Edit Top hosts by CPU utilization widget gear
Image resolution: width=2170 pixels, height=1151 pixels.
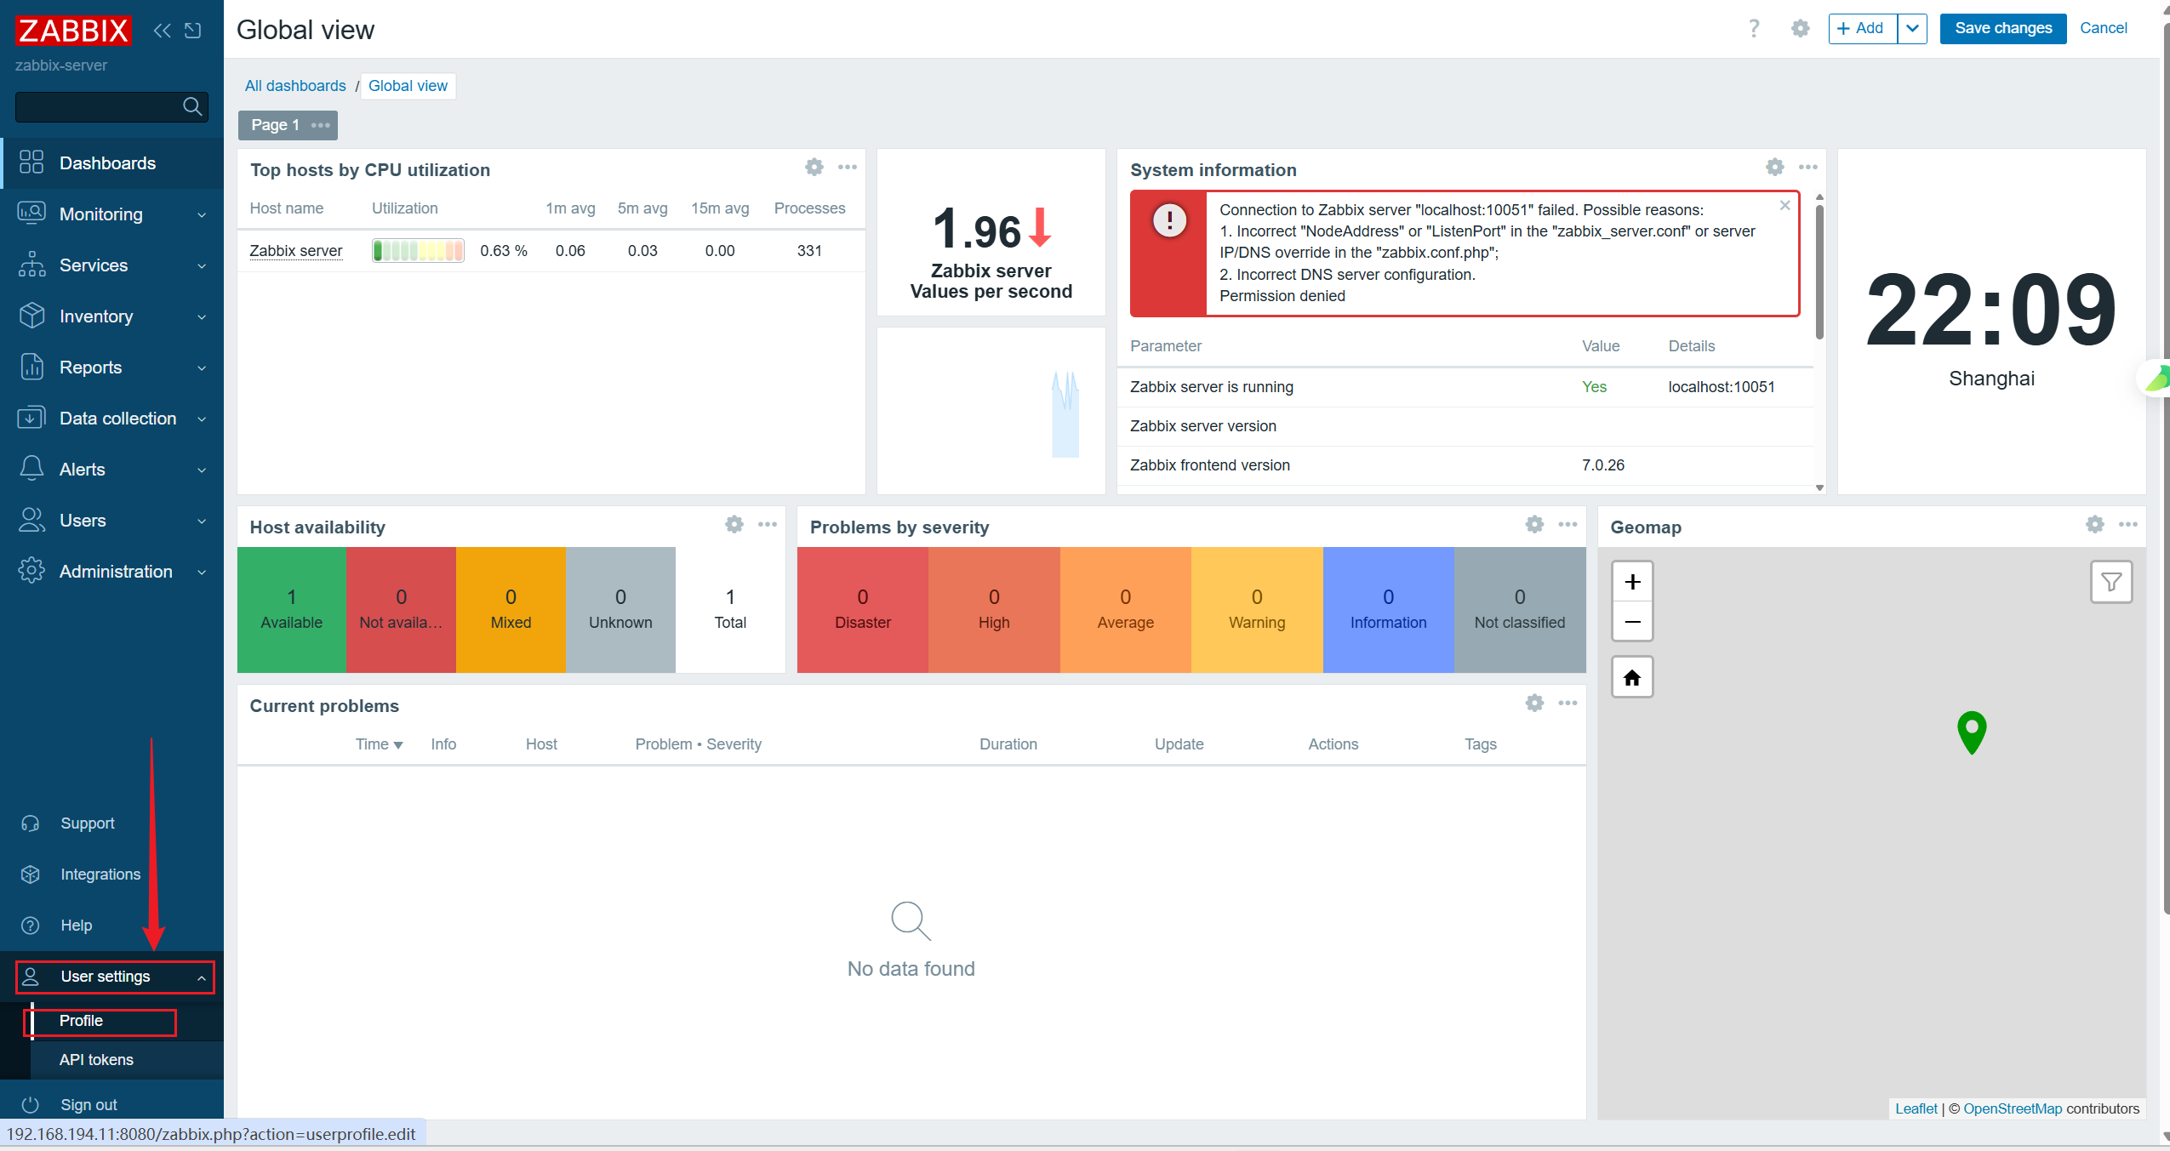click(814, 167)
